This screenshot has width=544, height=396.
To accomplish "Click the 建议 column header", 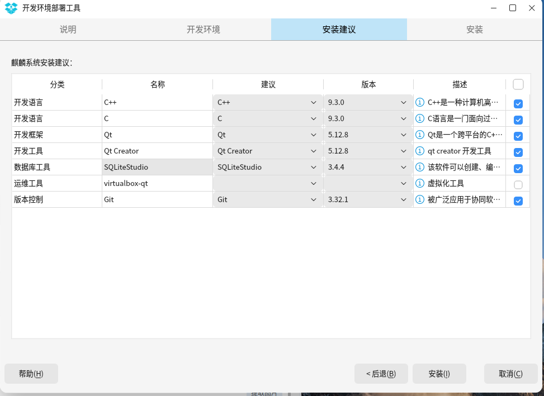I will point(268,84).
